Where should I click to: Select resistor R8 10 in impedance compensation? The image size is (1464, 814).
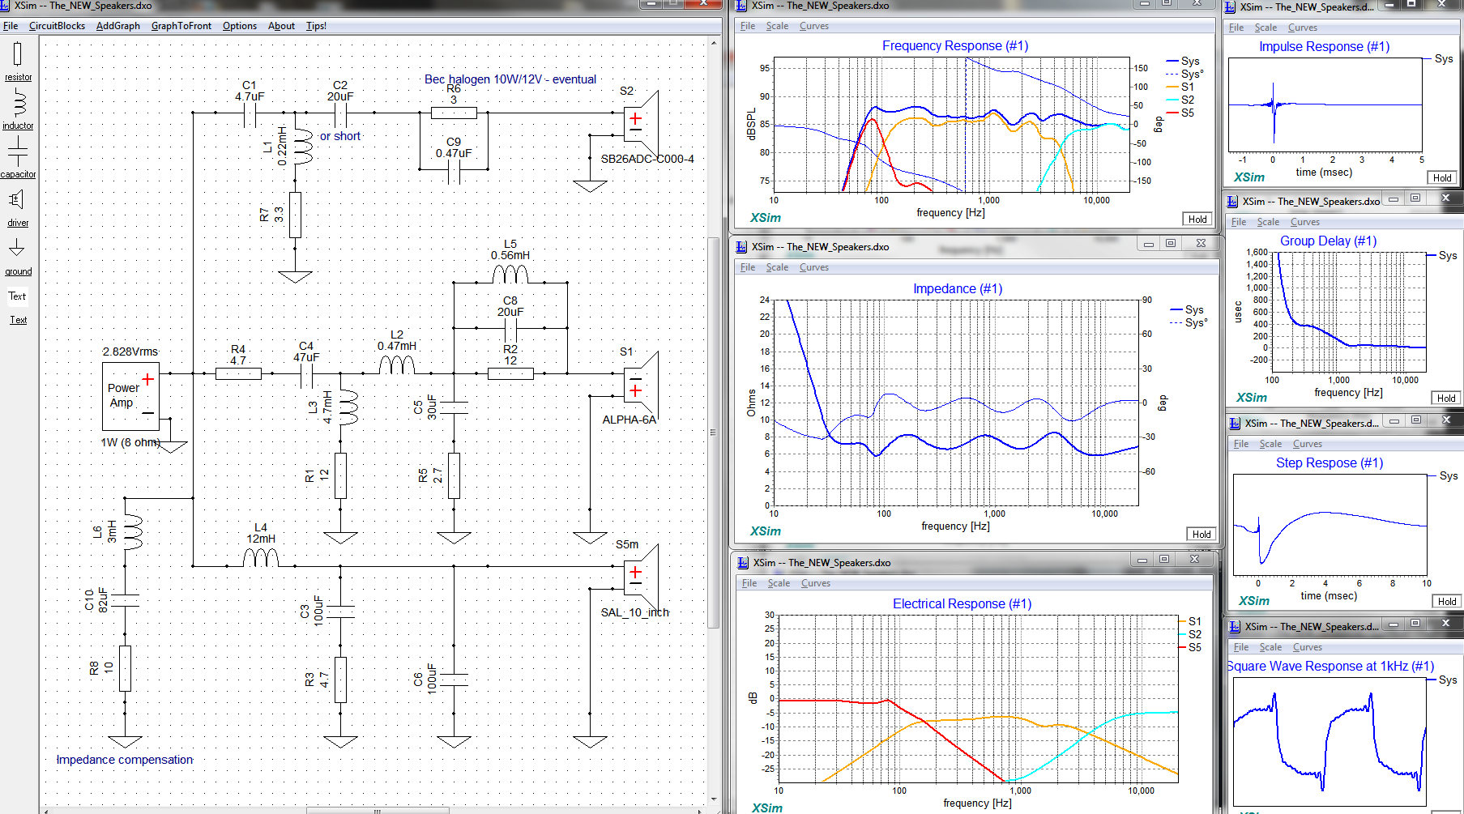click(x=125, y=668)
